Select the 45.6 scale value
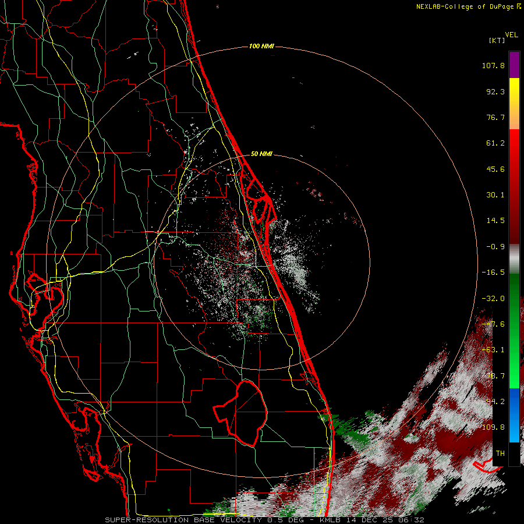Screen dimensions: 524x524 495,169
